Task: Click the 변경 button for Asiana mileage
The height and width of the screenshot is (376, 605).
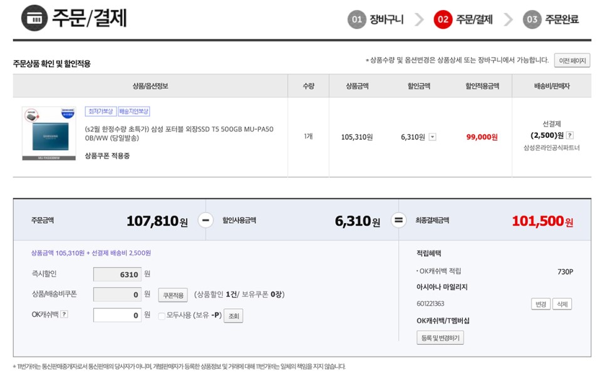Action: [541, 304]
